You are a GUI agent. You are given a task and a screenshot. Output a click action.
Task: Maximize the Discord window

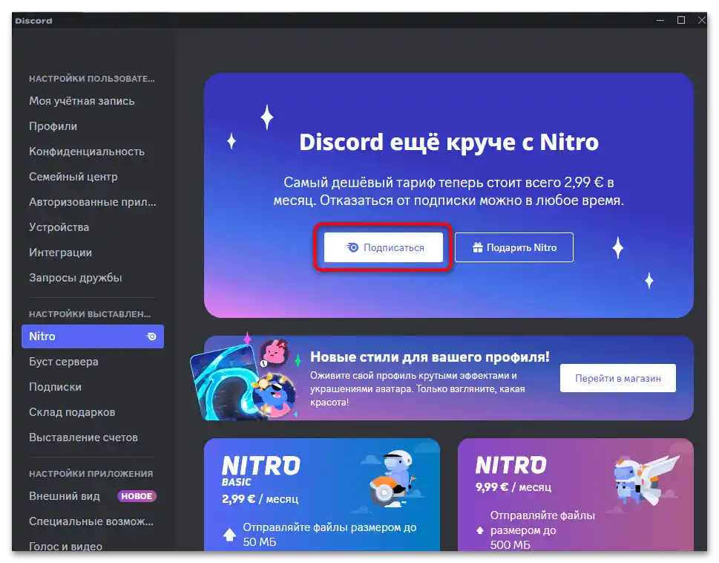(681, 20)
